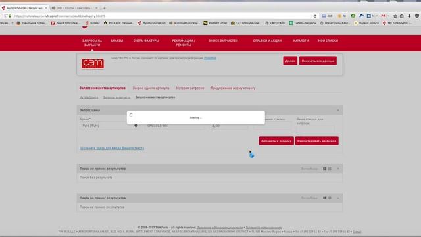The width and height of the screenshot is (421, 237).
Task: Select the Запрос множества артикулов tab
Action: pyautogui.click(x=103, y=88)
